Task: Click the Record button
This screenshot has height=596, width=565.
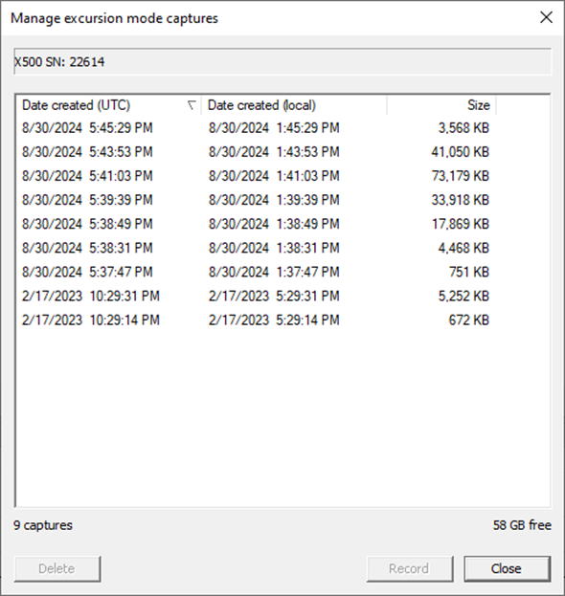Action: [x=410, y=568]
